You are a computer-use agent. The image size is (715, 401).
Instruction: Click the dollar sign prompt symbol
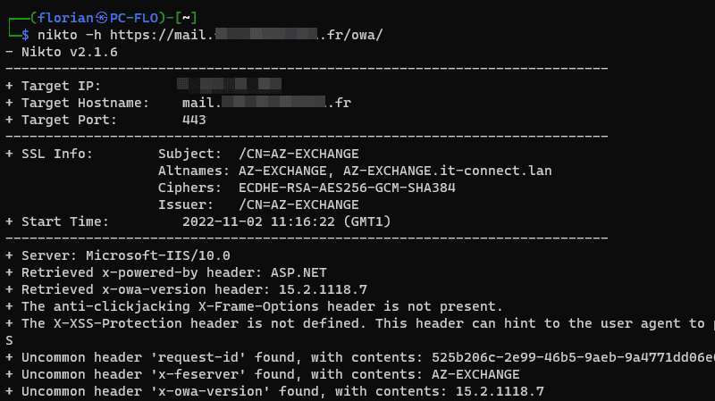(x=26, y=35)
